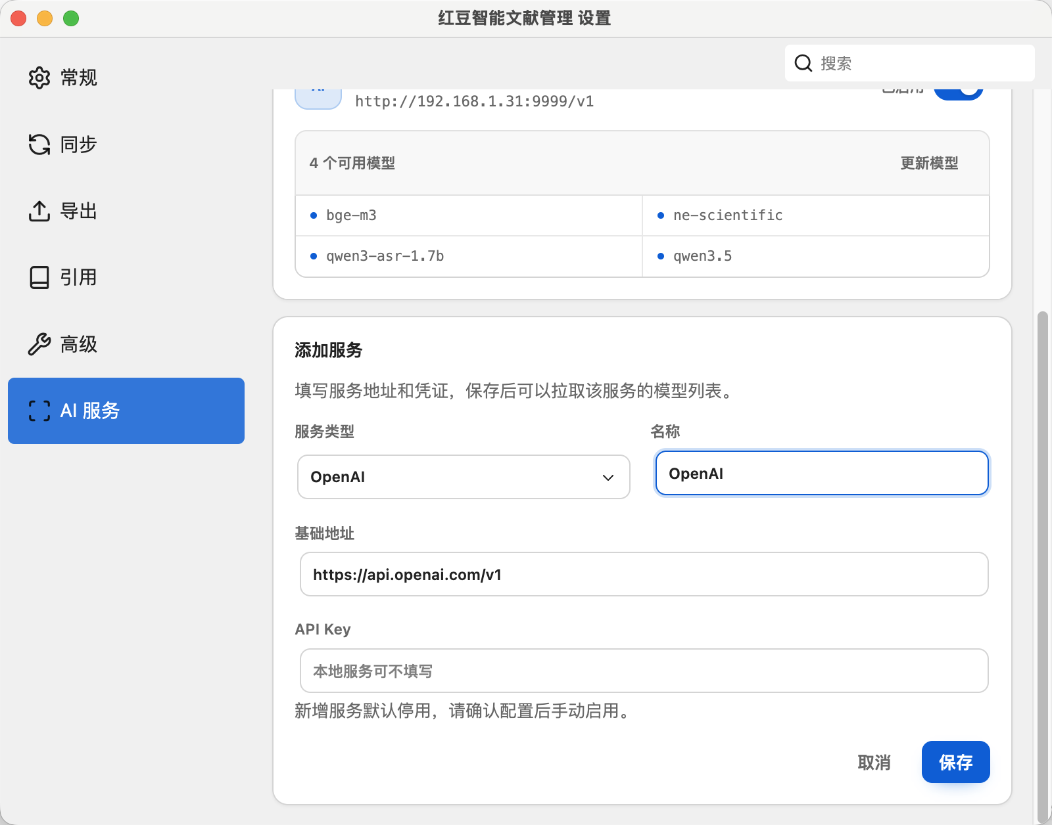Open the 常规 settings tab
Viewport: 1052px width, 825px height.
[x=126, y=78]
